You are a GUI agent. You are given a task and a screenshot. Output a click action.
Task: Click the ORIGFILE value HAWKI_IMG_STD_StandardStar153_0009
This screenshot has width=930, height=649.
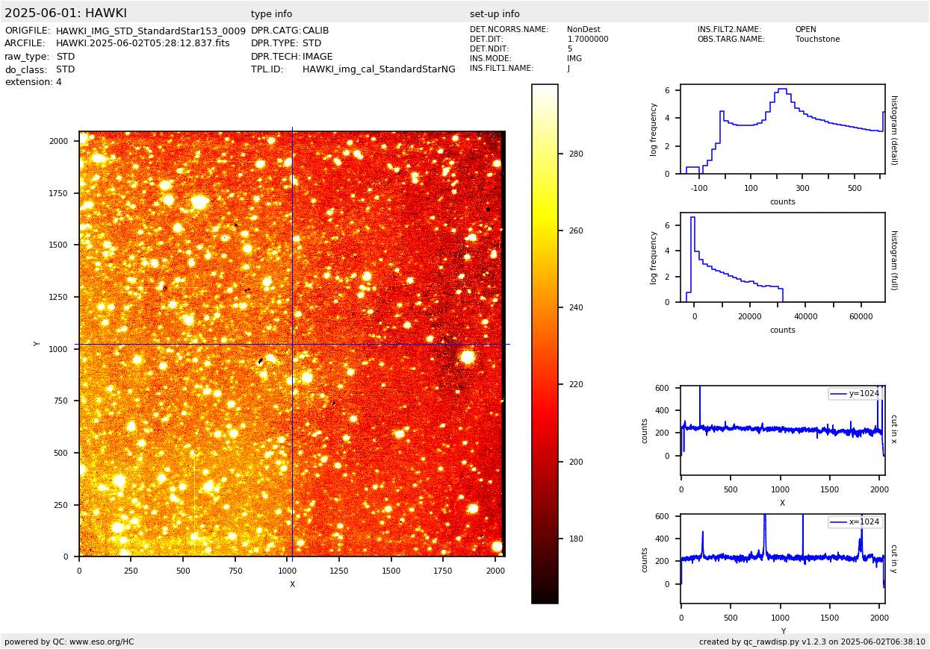tap(151, 31)
